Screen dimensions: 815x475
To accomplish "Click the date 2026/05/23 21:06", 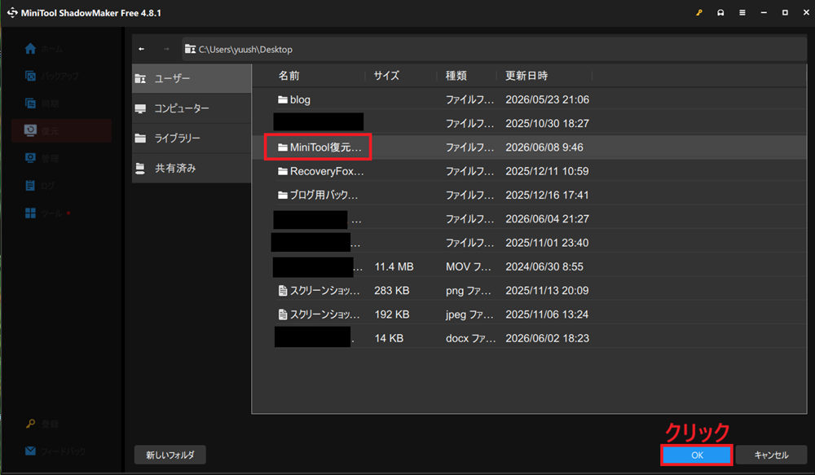I will tap(548, 99).
